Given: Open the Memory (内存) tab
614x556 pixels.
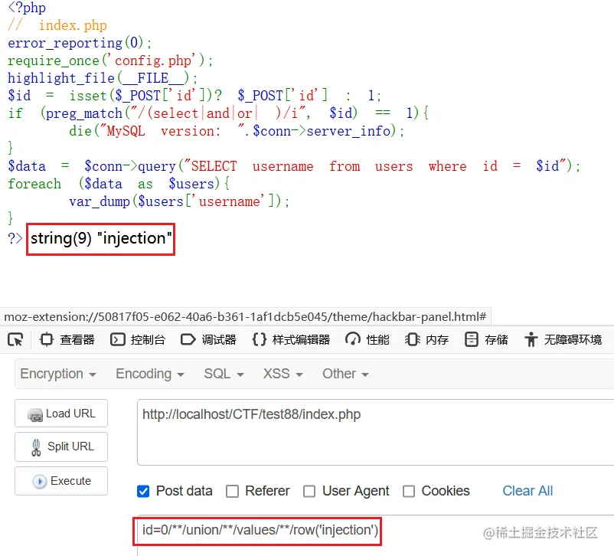Looking at the screenshot, I should (x=427, y=339).
